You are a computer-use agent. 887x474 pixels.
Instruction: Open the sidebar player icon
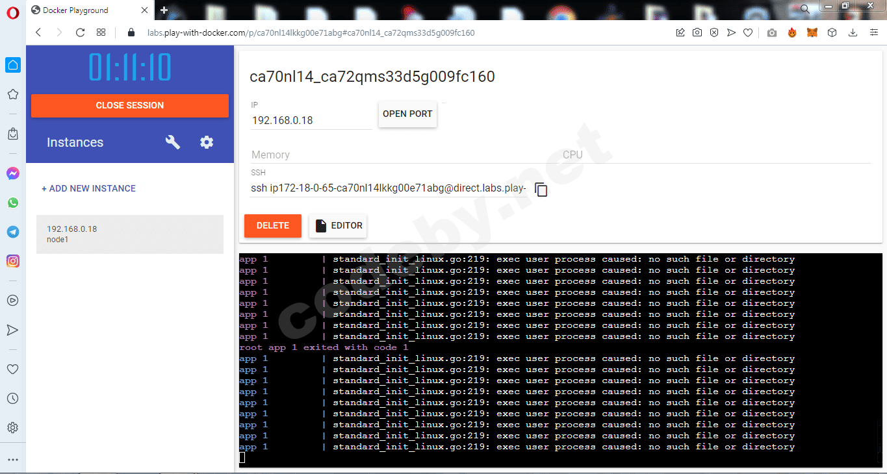[13, 301]
